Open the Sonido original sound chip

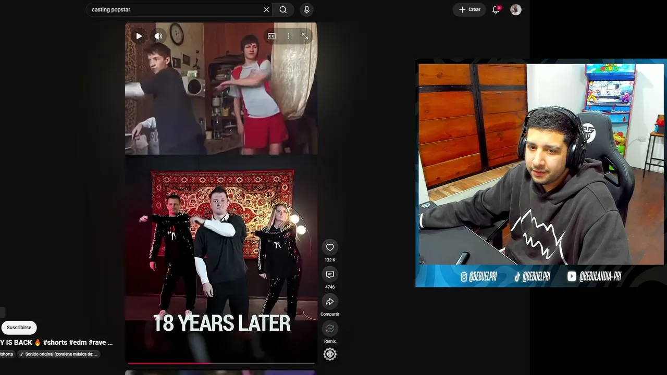pyautogui.click(x=58, y=354)
